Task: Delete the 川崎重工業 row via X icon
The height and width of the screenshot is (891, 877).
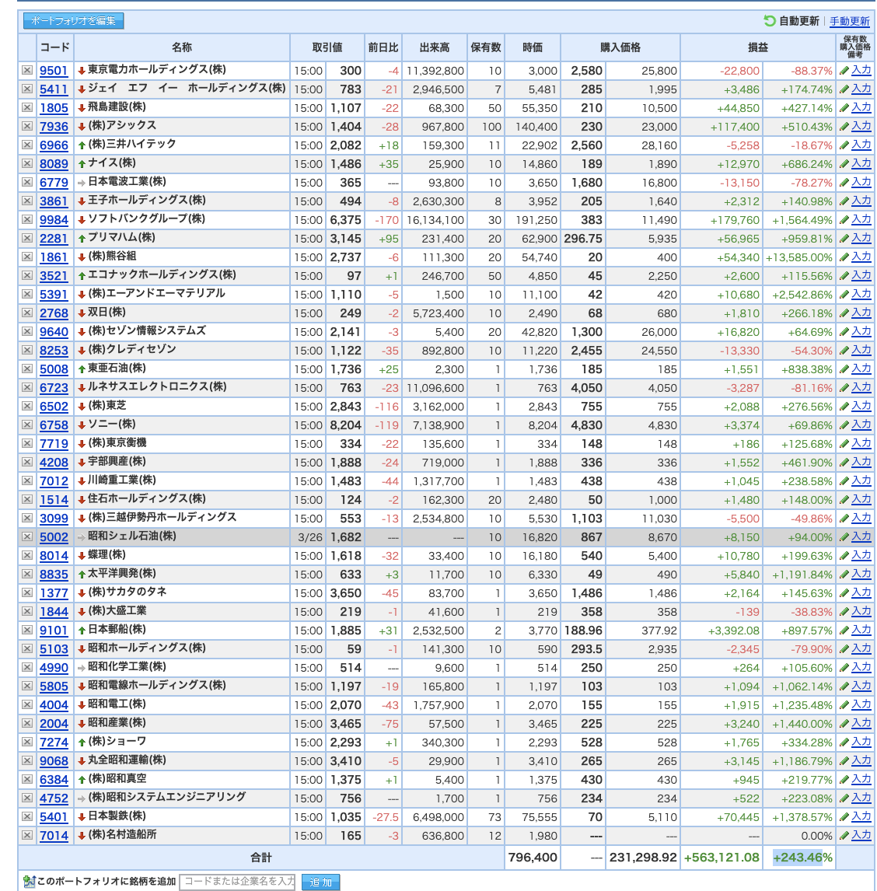Action: click(x=26, y=480)
